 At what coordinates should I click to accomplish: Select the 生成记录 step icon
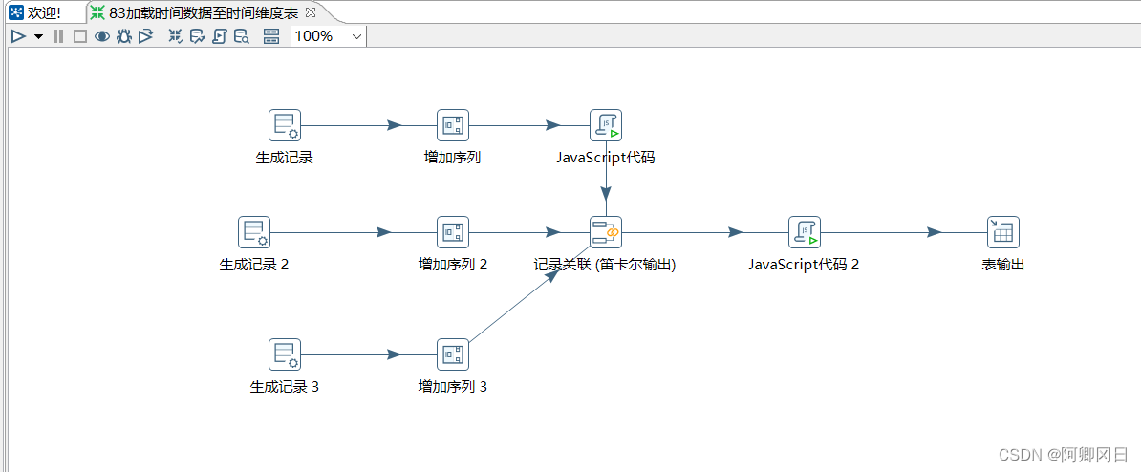point(284,125)
